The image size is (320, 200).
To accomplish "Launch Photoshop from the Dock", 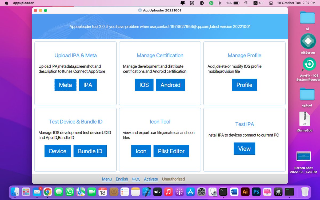I will pyautogui.click(x=256, y=191).
